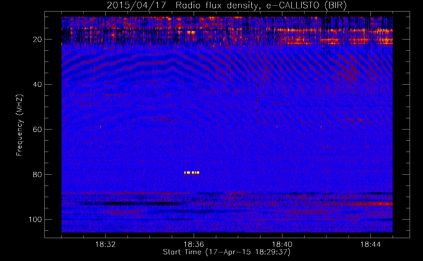Click the plot title '2015/04/17 Radio flux density'
The height and width of the screenshot is (261, 423).
coord(227,5)
